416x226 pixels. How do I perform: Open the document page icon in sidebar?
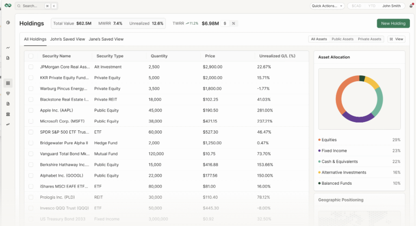click(8, 104)
